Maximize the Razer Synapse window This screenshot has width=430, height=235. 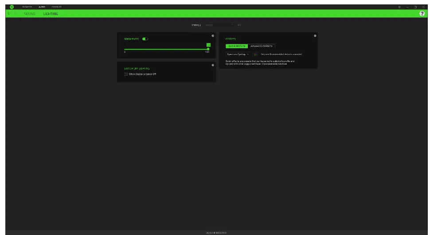pyautogui.click(x=415, y=7)
